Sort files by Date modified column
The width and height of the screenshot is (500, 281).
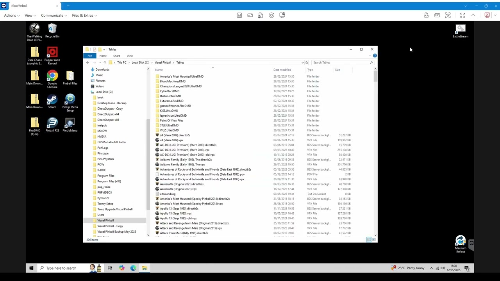[282, 70]
